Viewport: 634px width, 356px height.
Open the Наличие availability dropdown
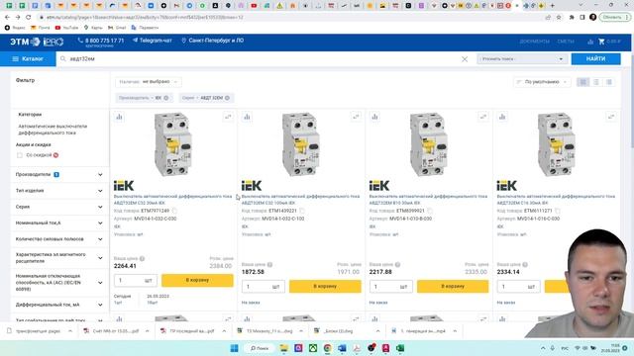click(149, 82)
